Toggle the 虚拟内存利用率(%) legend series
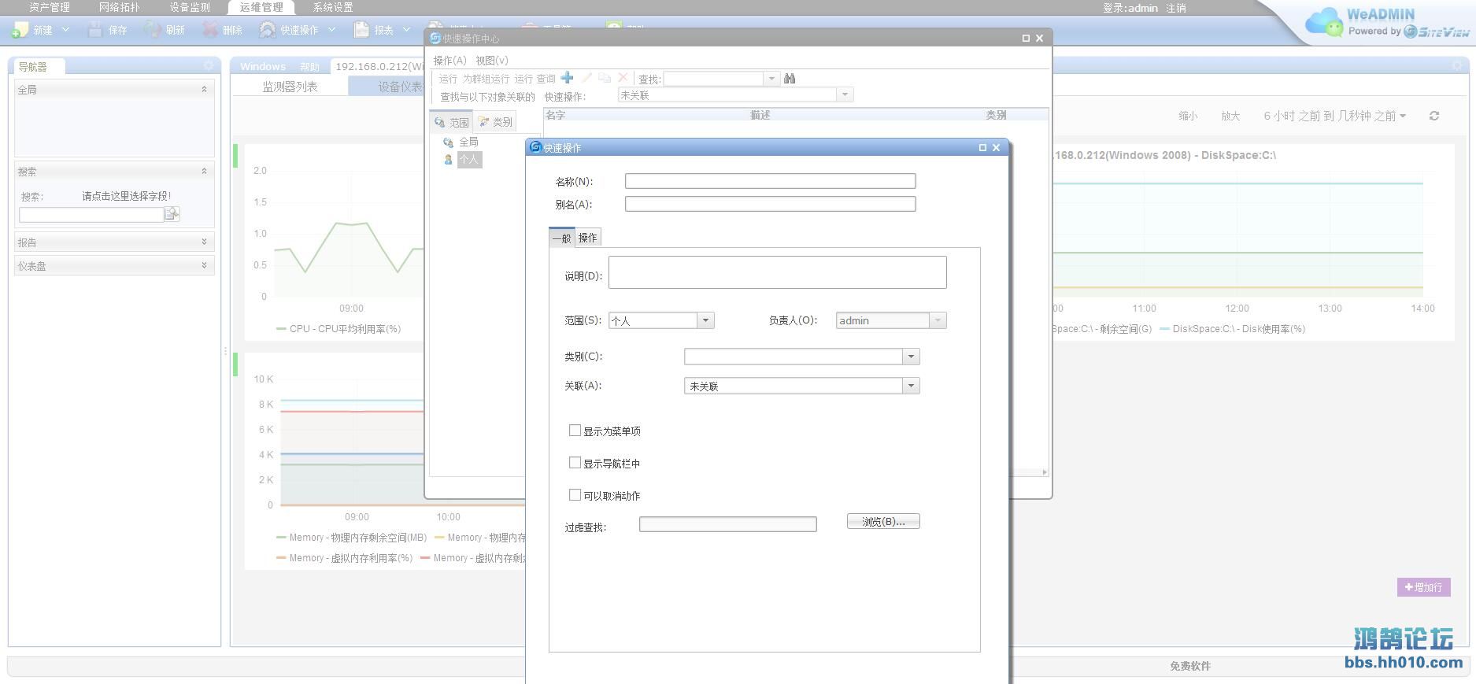The height and width of the screenshot is (684, 1476). tap(344, 558)
